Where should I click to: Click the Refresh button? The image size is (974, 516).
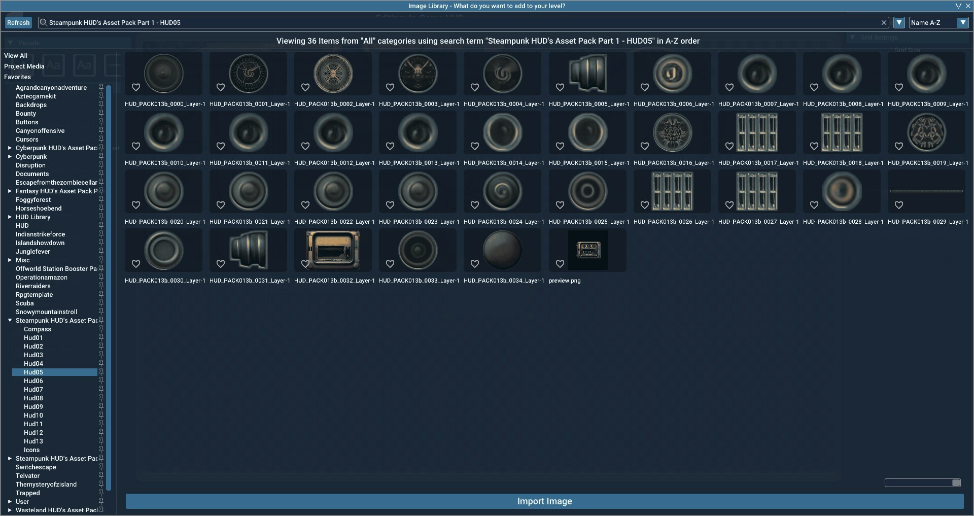click(18, 22)
